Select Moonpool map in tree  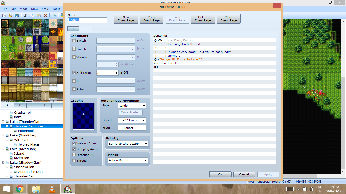click(26, 131)
